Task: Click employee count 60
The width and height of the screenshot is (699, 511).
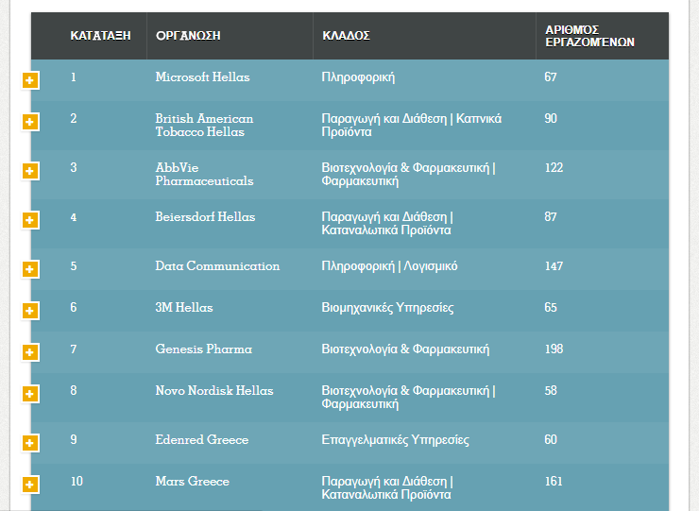Action: click(551, 439)
